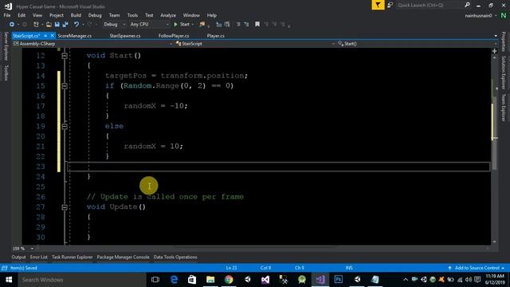Image resolution: width=510 pixels, height=287 pixels.
Task: Collapse the else block outline
Action: pos(65,126)
